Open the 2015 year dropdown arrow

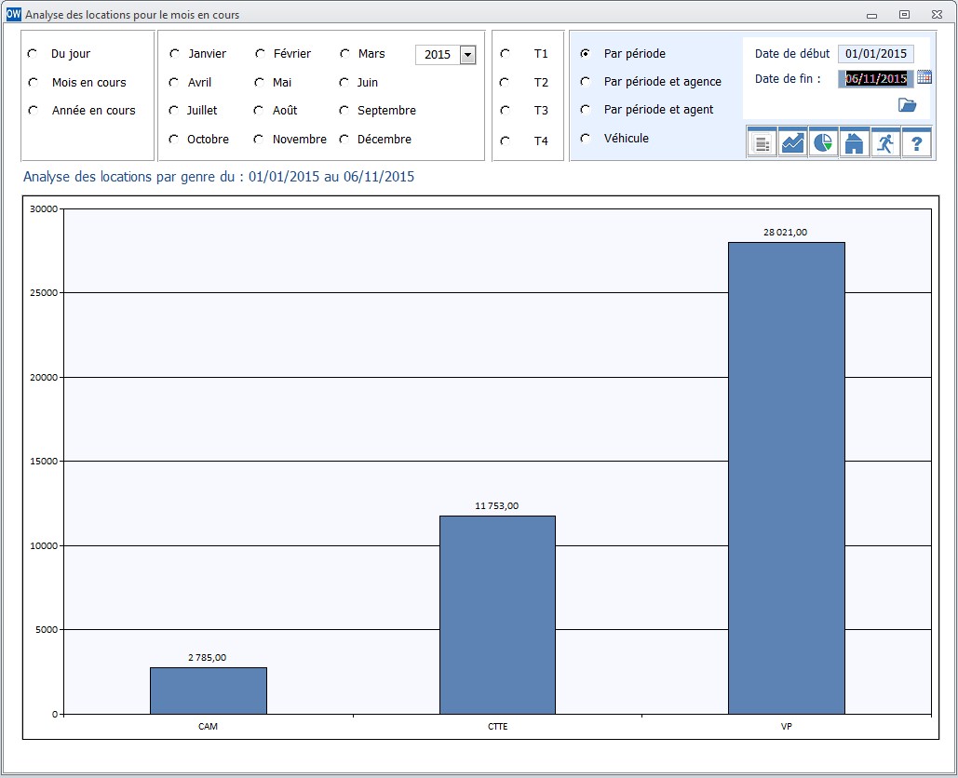click(x=467, y=54)
